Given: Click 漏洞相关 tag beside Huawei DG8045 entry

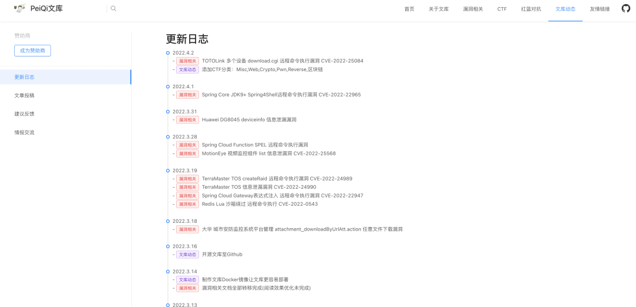Looking at the screenshot, I should 187,120.
